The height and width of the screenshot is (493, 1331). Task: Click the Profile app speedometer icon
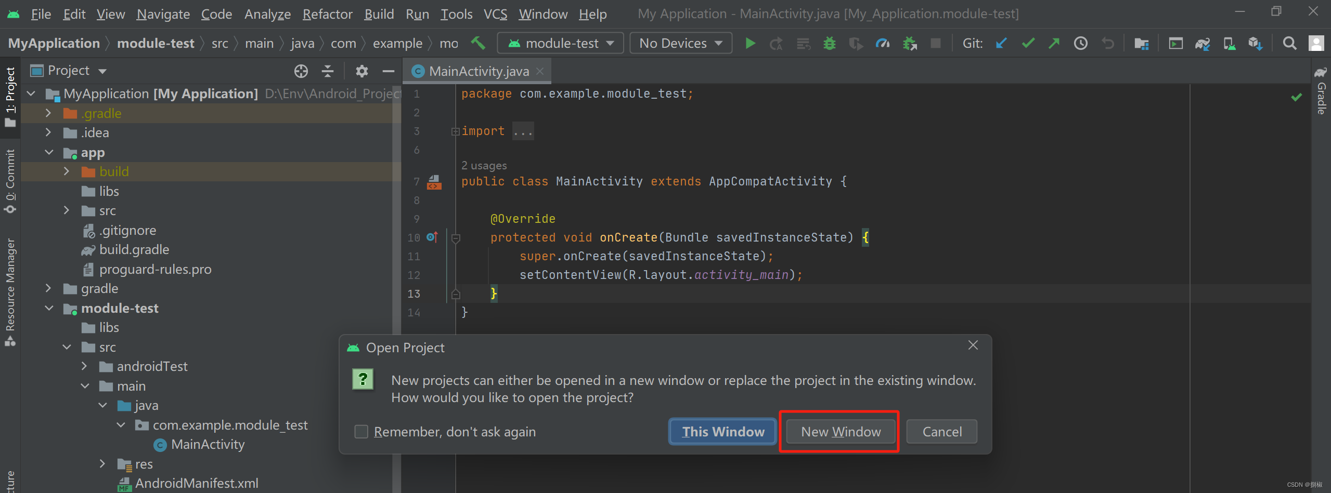(x=883, y=43)
